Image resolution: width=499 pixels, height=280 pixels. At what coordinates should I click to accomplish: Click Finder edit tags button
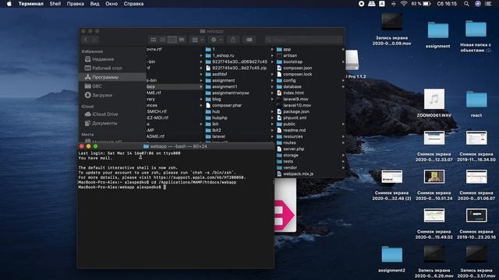coord(249,40)
